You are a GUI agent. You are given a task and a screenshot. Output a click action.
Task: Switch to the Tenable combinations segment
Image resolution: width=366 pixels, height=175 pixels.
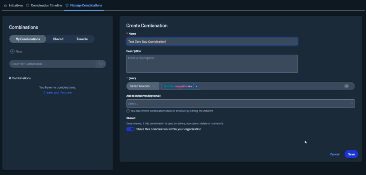coord(82,39)
